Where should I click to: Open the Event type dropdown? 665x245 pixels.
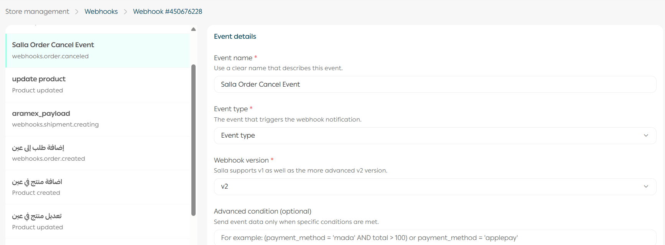click(x=430, y=135)
